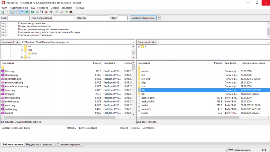The height and width of the screenshot is (152, 270).
Task: Select the icon folder in local tree
Action: pyautogui.click(x=34, y=53)
